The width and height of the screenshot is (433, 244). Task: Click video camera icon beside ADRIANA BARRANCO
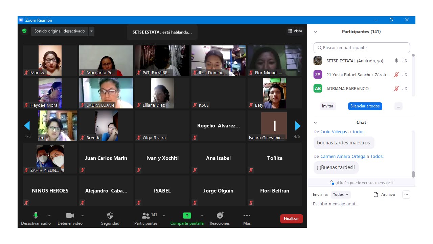pyautogui.click(x=405, y=88)
